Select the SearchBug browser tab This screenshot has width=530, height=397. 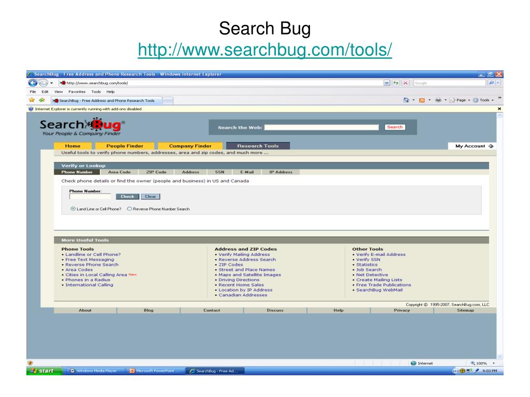pos(106,101)
